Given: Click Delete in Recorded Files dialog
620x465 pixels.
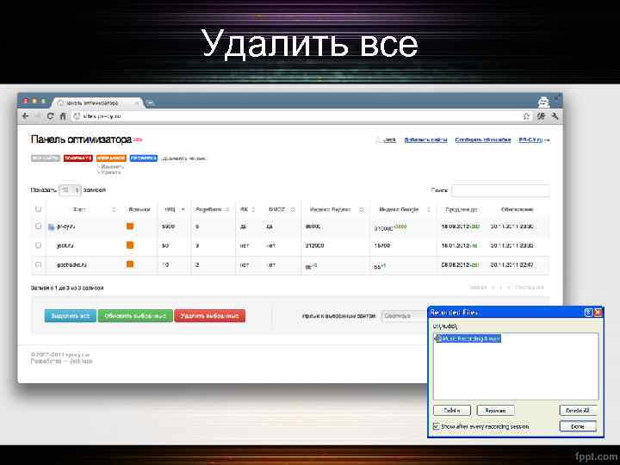Looking at the screenshot, I should [x=452, y=411].
